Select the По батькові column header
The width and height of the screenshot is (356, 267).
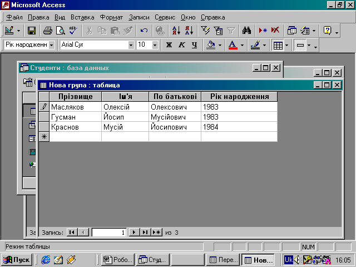pos(175,96)
